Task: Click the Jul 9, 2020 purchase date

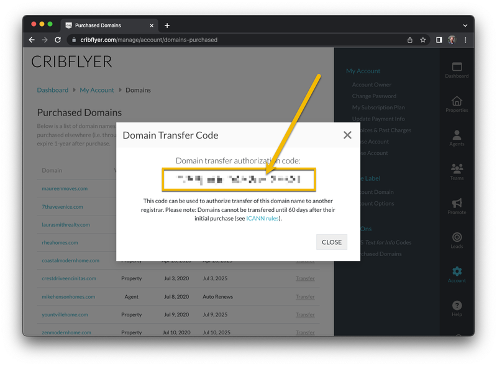Action: coord(176,314)
